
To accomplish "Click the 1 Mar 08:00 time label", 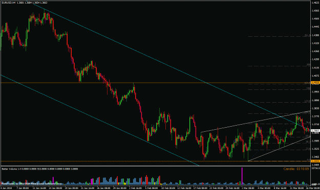I will point(248,188).
